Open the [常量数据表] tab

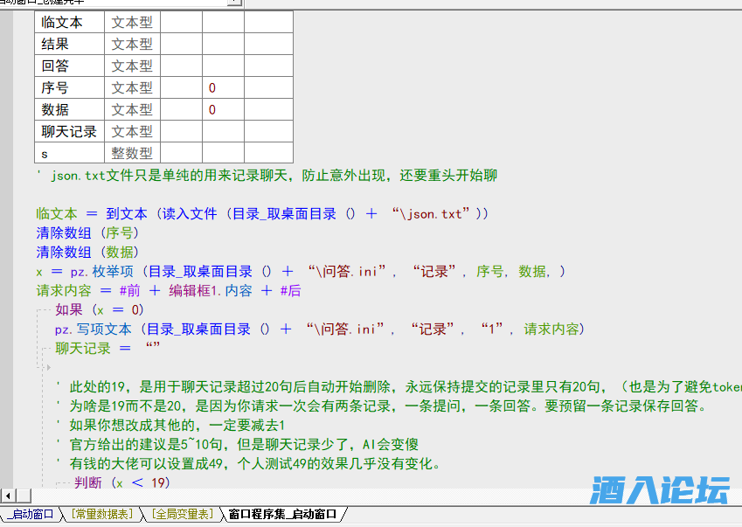click(102, 514)
